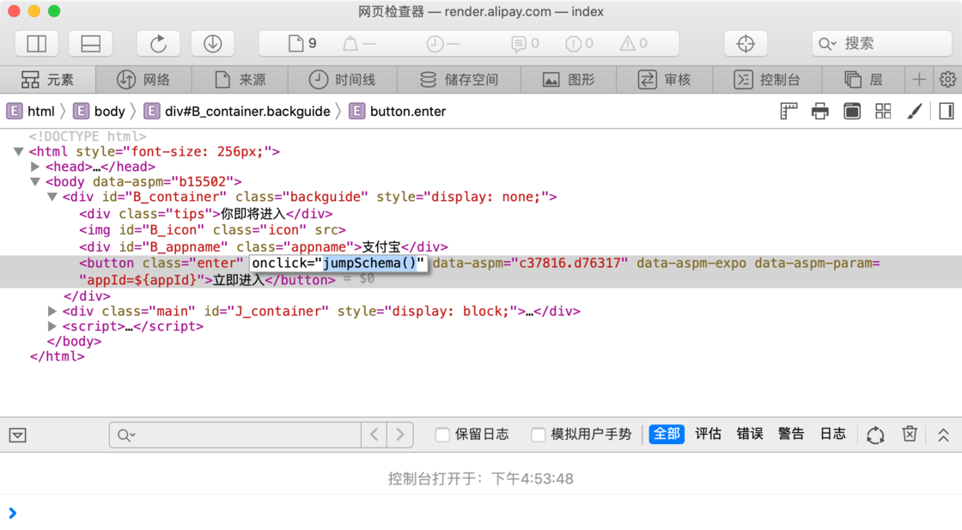Filter console by 日志
This screenshot has height=530, width=962.
[x=832, y=435]
